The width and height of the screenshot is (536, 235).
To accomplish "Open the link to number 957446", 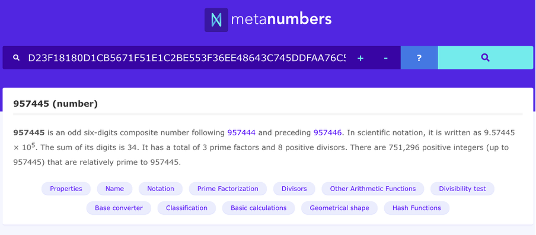I will 327,132.
